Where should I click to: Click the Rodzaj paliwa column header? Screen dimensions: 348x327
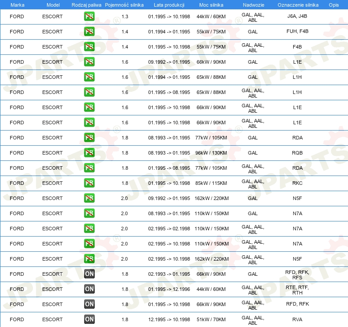[86, 5]
